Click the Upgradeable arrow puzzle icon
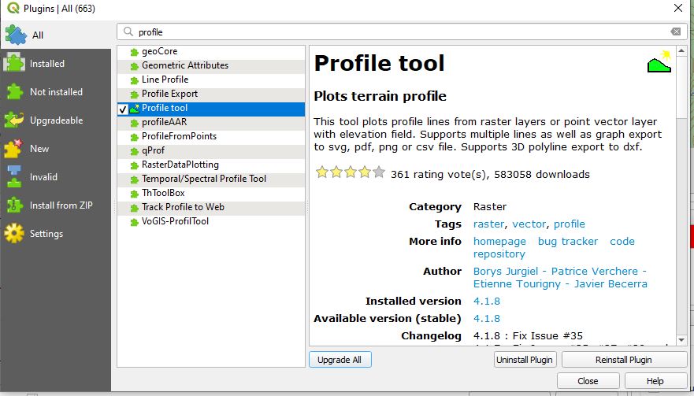This screenshot has height=396, width=694. (x=14, y=120)
